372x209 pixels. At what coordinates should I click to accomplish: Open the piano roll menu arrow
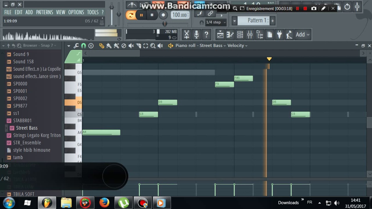pyautogui.click(x=69, y=46)
